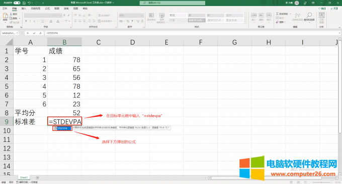
Task: Click the search box in title bar
Action: (x=173, y=3)
